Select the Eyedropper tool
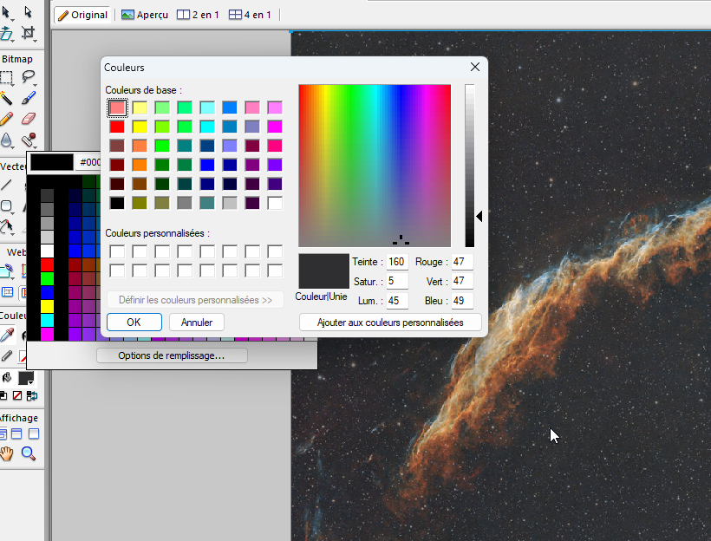Viewport: 711px width, 541px height. [x=6, y=336]
